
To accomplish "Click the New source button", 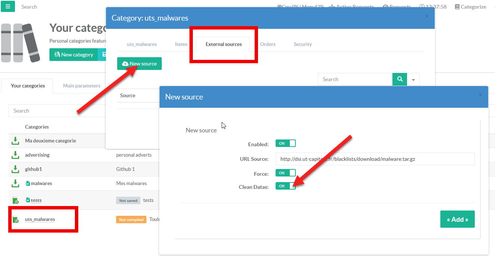I will click(139, 64).
